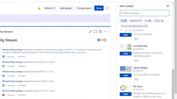This screenshot has height=99, width=177.
Task: Maximize the Activity Streams gadget fullscreen
Action: (x=95, y=32)
